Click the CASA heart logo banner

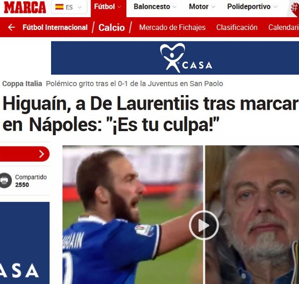tap(175, 58)
